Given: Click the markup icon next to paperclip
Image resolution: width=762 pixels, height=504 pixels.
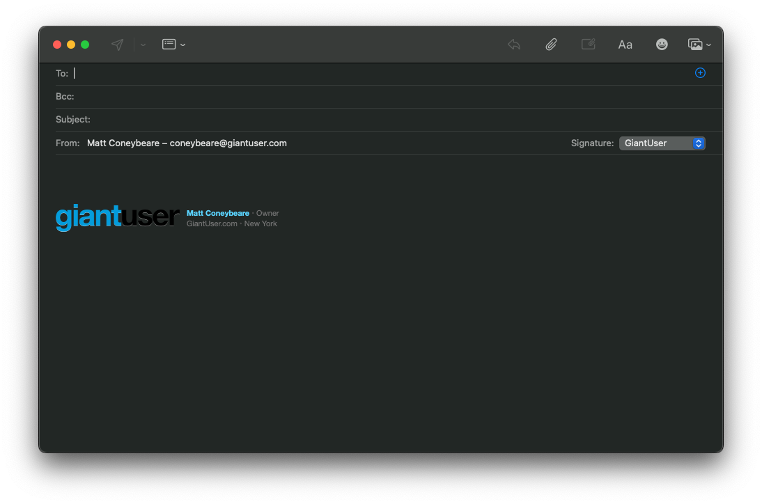Looking at the screenshot, I should (589, 45).
